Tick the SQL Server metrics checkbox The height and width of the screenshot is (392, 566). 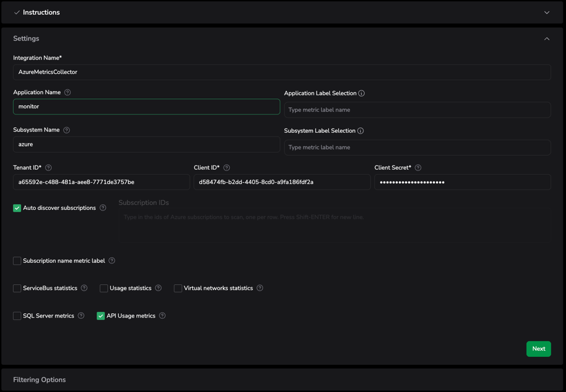17,316
